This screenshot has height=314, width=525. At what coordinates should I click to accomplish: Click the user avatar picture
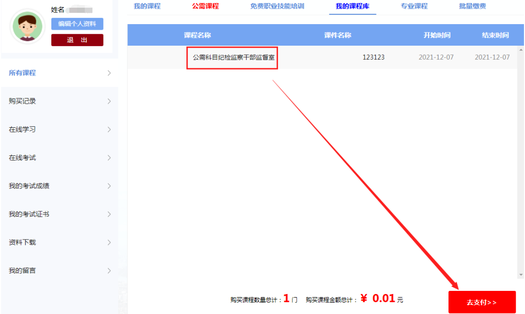pos(28,27)
